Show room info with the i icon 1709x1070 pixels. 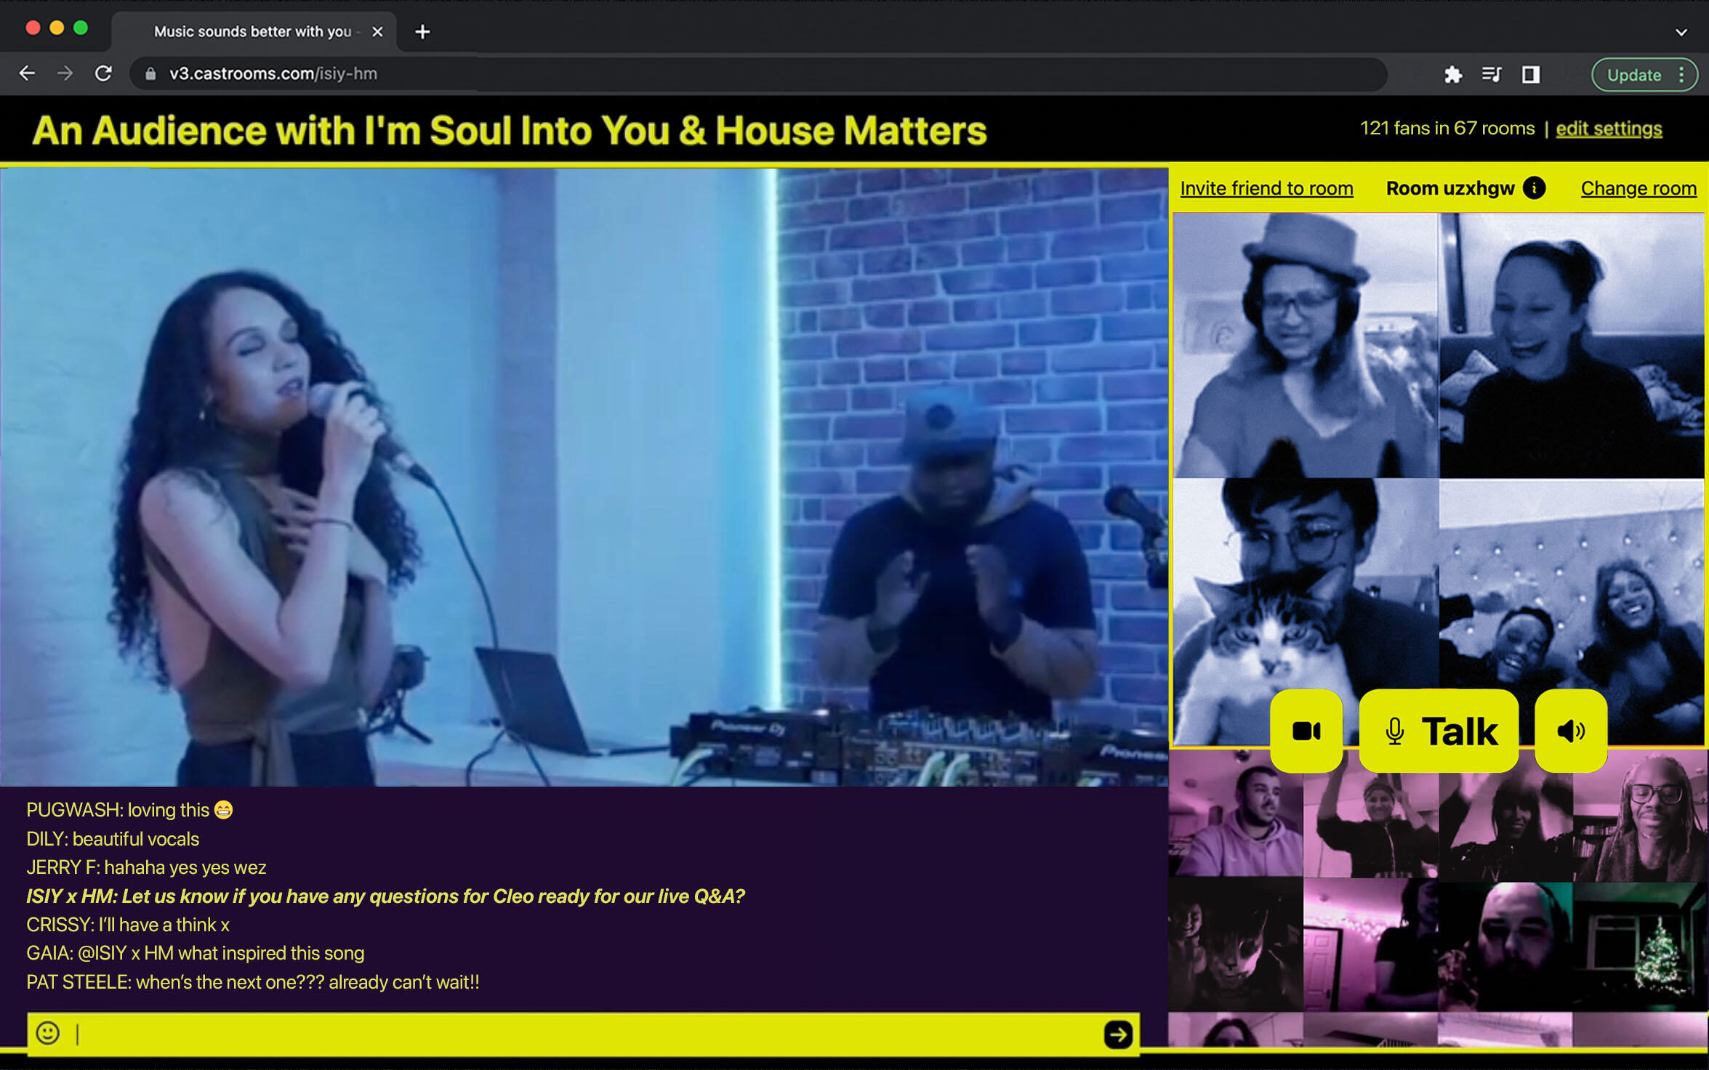point(1535,187)
